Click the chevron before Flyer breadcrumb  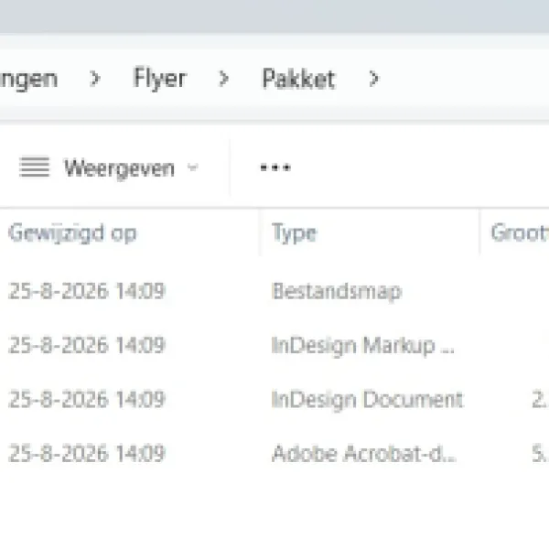pos(94,78)
